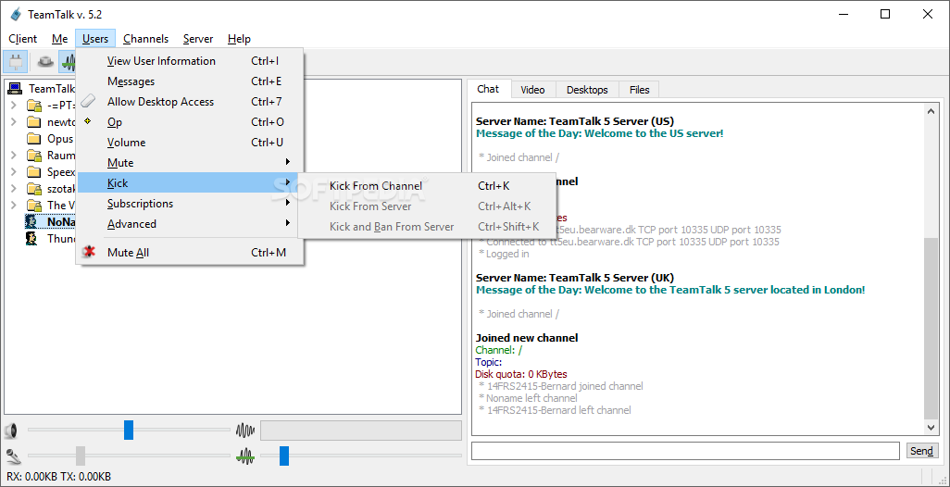Click the microphone gain slider handle
This screenshot has width=950, height=487.
coord(81,456)
